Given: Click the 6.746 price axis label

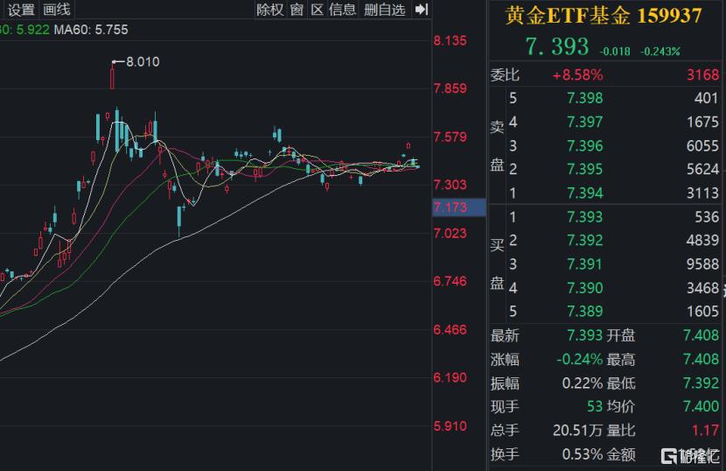Looking at the screenshot, I should coord(450,281).
